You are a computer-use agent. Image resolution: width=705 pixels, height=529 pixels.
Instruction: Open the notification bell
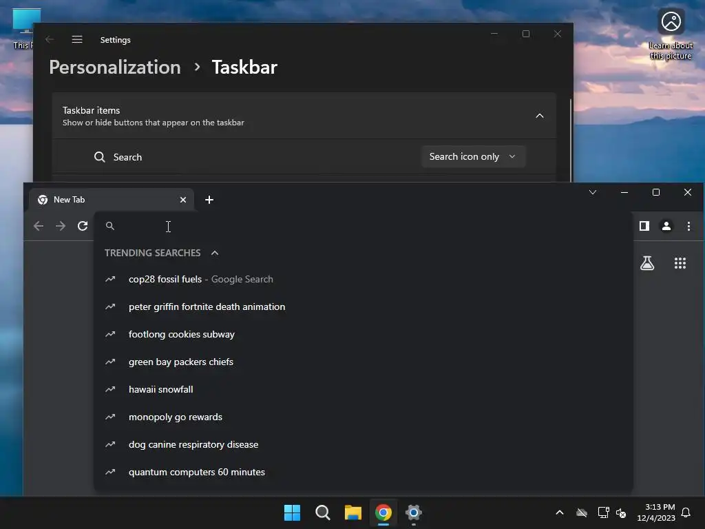coord(686,512)
